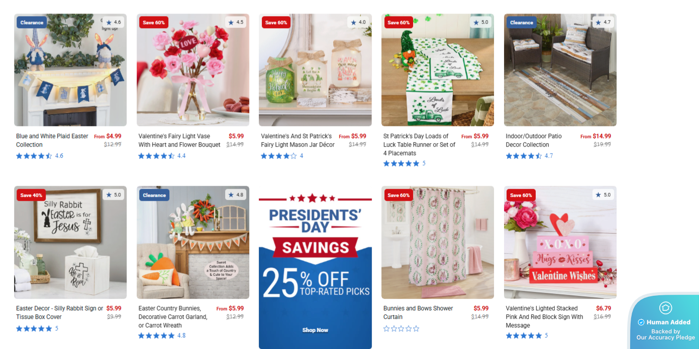
Task: Click the Mason Jar Décor product photo
Action: tap(315, 70)
